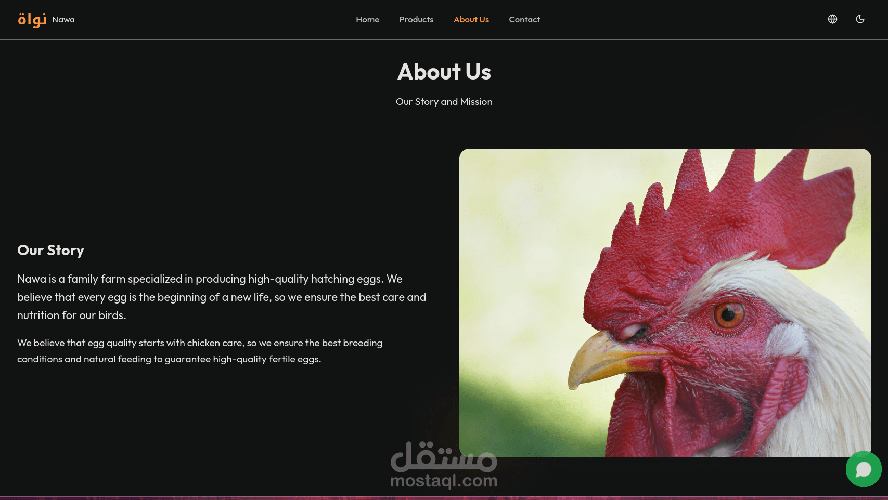Open the Products page
888x500 pixels.
416,20
